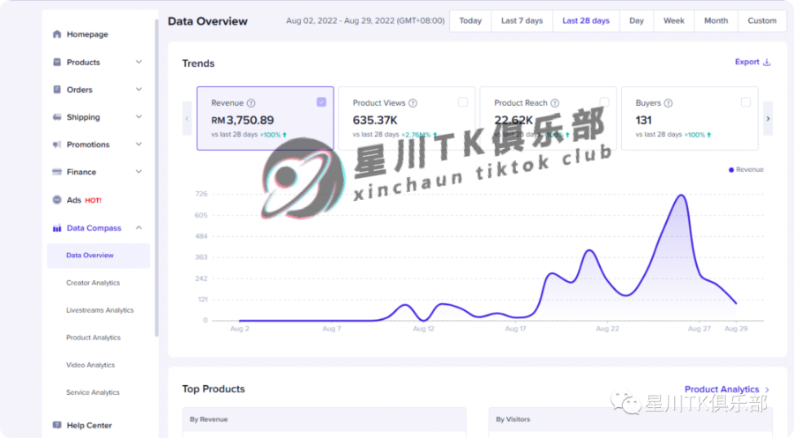The height and width of the screenshot is (438, 794).
Task: Select the Last 7 days tab
Action: [x=522, y=21]
